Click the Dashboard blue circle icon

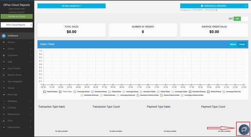(4, 36)
